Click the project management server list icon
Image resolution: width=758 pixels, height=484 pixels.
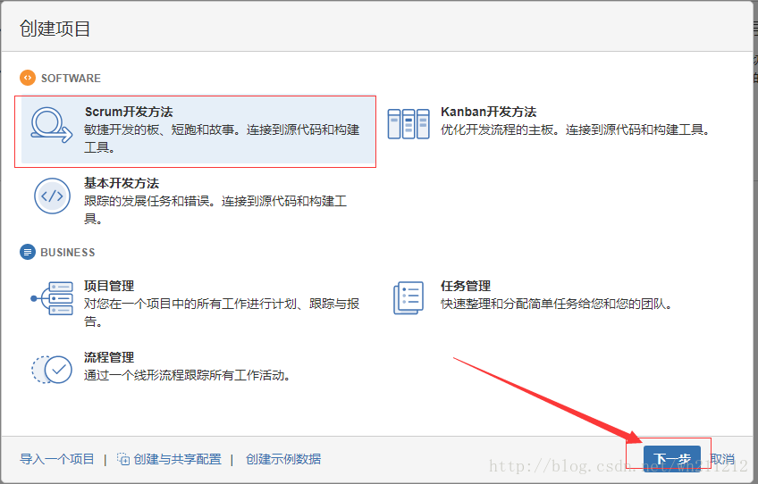[52, 298]
